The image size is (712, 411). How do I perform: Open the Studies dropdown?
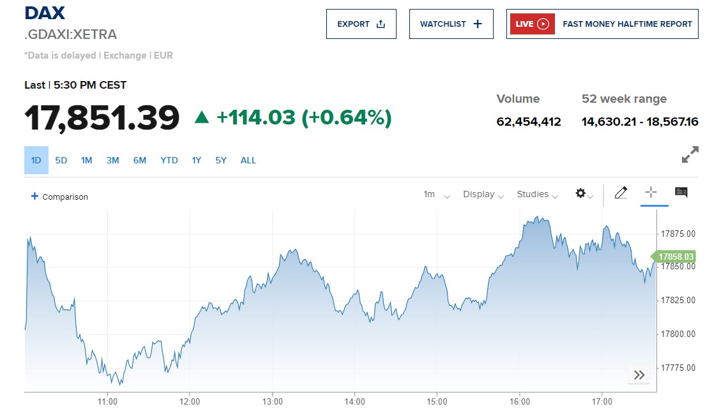537,195
